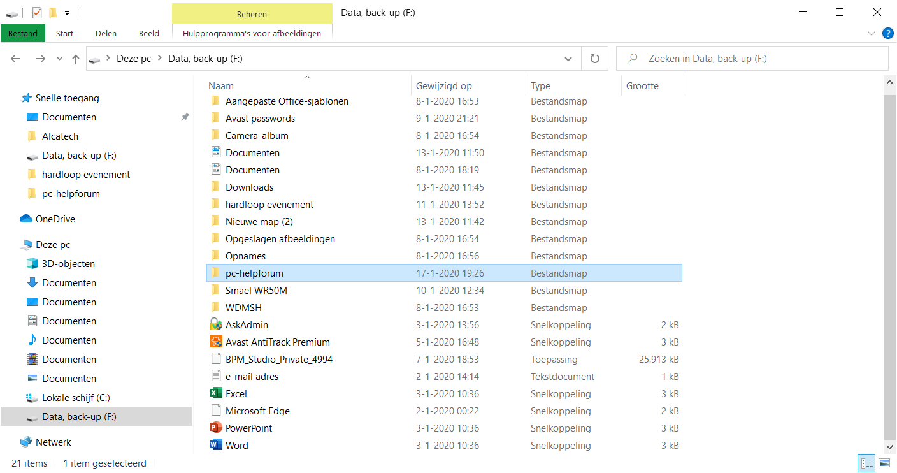Switch to large thumbnails view
The height and width of the screenshot is (473, 897).
(884, 463)
